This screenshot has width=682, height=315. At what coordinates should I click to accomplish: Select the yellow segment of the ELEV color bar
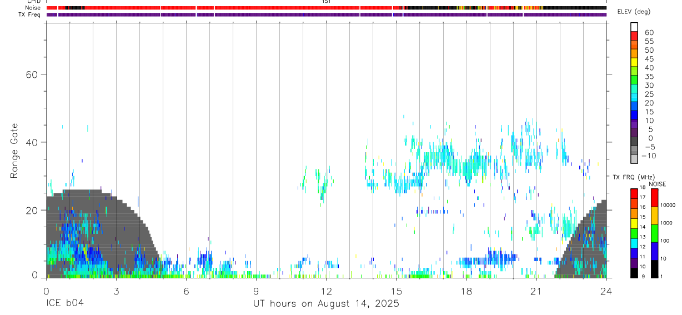point(634,62)
